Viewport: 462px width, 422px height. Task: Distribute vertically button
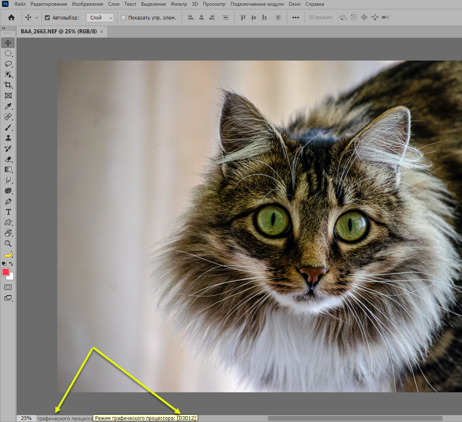[226, 17]
